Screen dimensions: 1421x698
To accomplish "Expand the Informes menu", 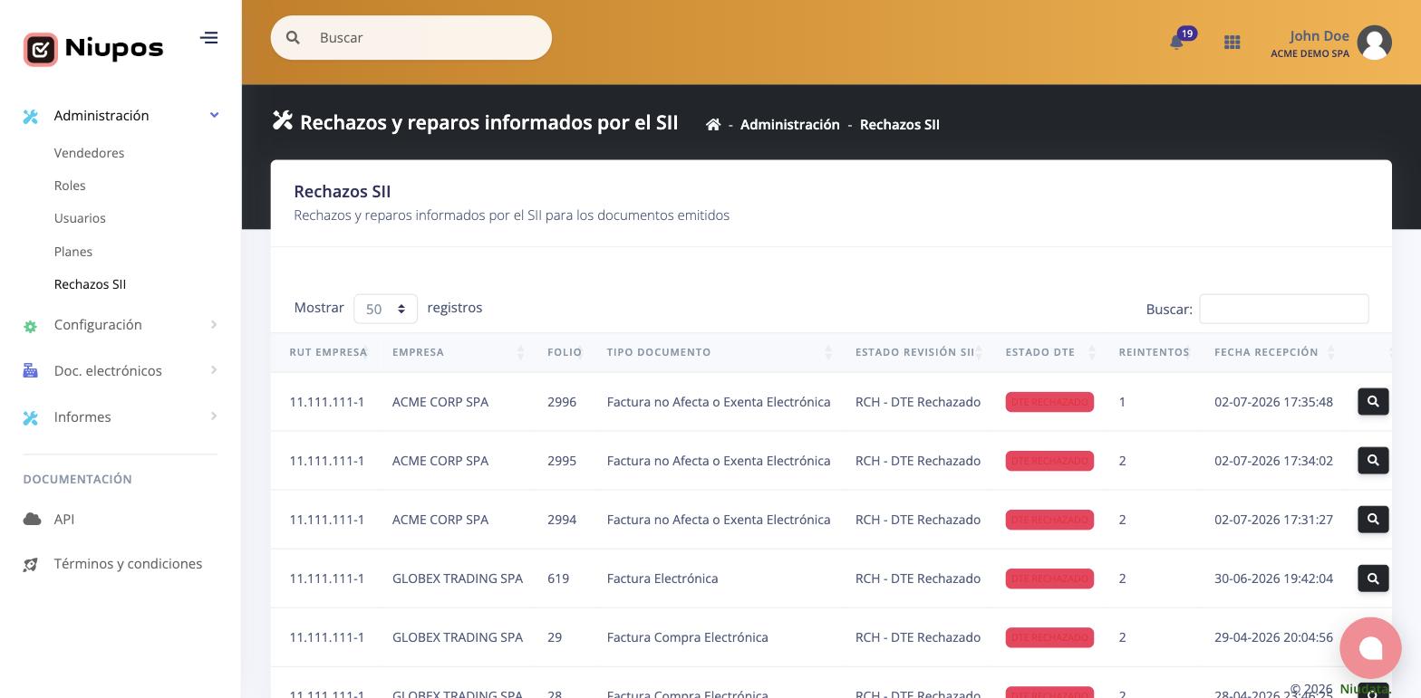I will tap(214, 416).
